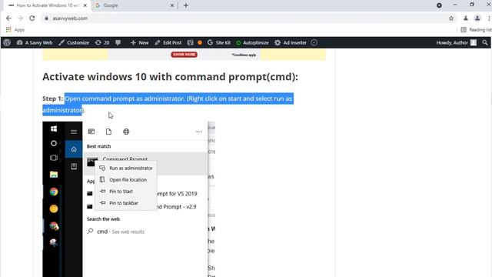Bookmark this page with the star icon
The image size is (492, 277).
pos(451,18)
